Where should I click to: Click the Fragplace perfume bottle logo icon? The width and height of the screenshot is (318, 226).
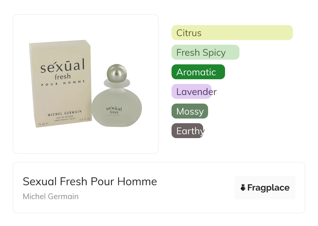tap(243, 188)
